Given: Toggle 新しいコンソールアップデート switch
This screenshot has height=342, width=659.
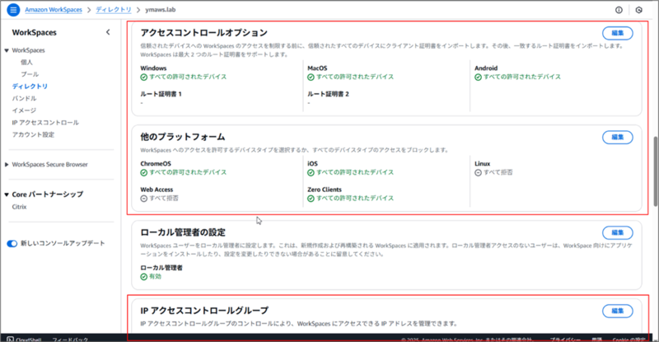Looking at the screenshot, I should 12,244.
